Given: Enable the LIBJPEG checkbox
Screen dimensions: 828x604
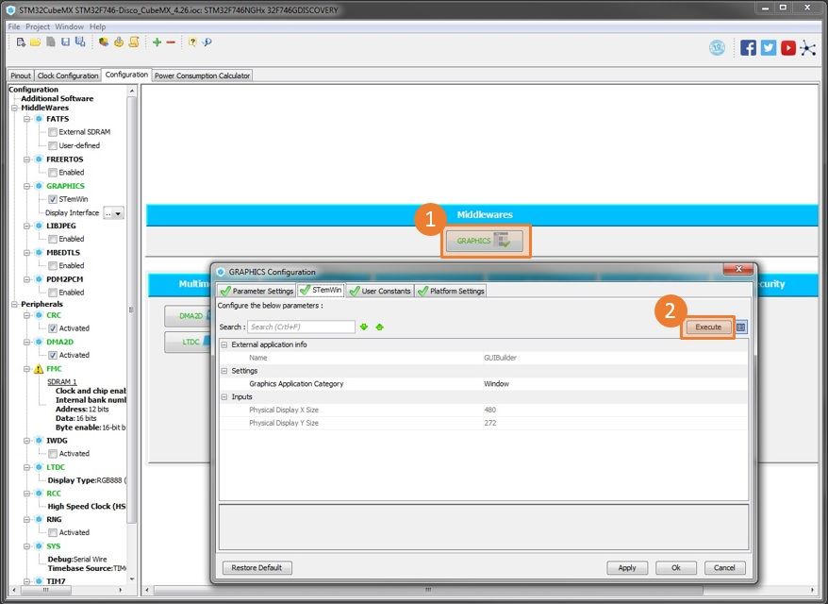Looking at the screenshot, I should pyautogui.click(x=53, y=239).
